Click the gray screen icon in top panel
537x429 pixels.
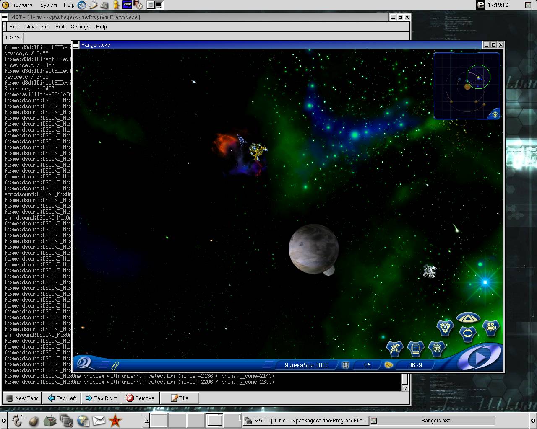tap(150, 5)
